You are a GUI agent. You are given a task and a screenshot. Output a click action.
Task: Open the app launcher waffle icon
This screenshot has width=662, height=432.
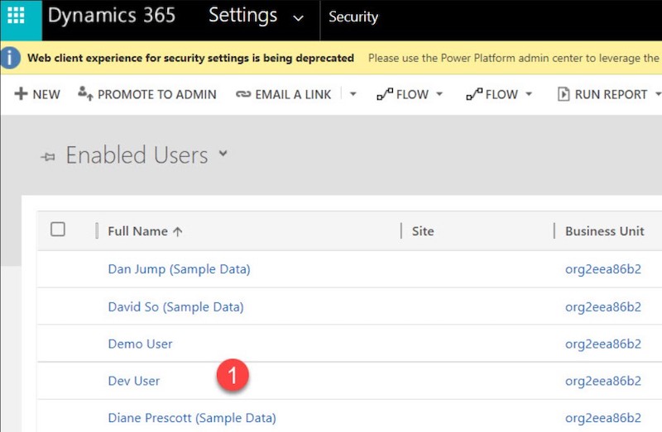(16, 16)
